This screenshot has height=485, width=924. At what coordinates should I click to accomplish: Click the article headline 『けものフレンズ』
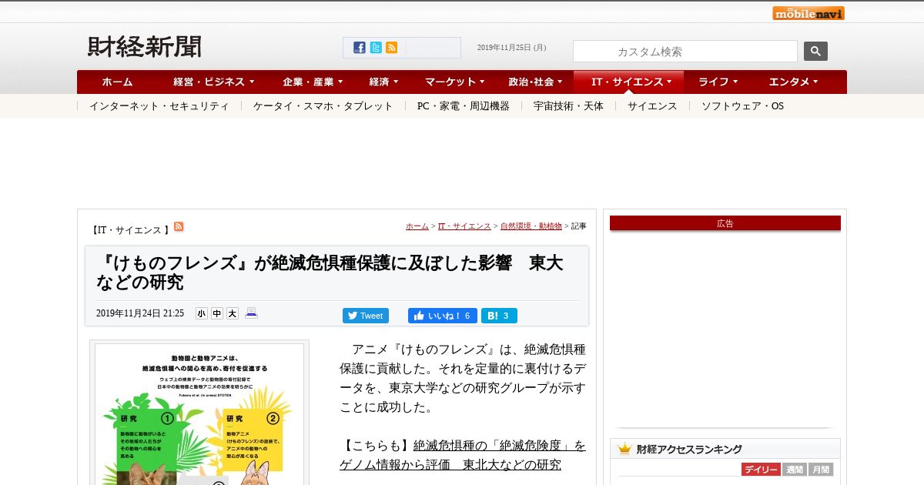330,273
